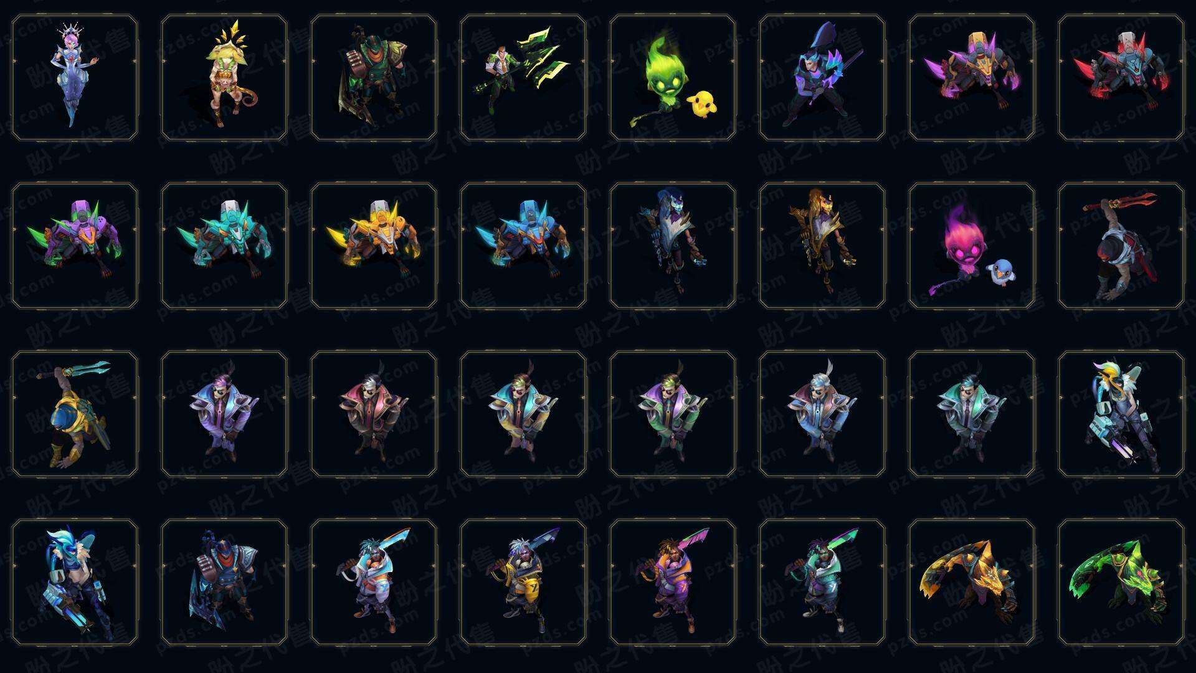
Task: Choose the teal mech beast chroma
Action: coord(224,246)
